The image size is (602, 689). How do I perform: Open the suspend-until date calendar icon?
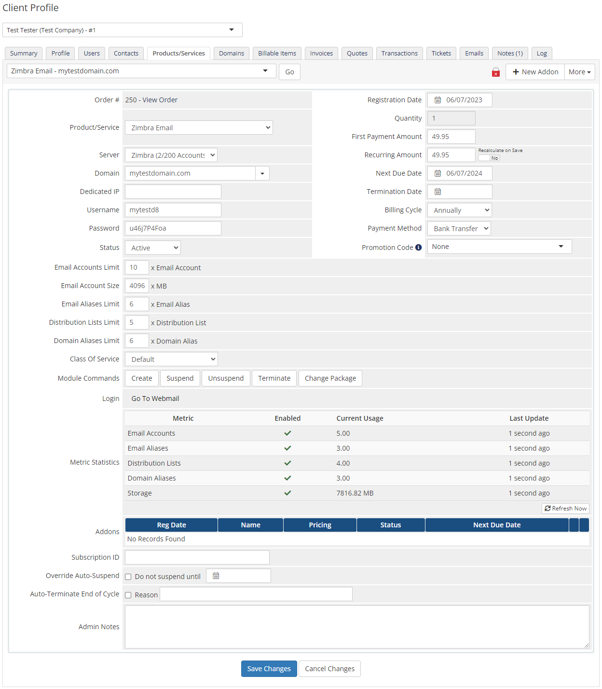[x=216, y=575]
